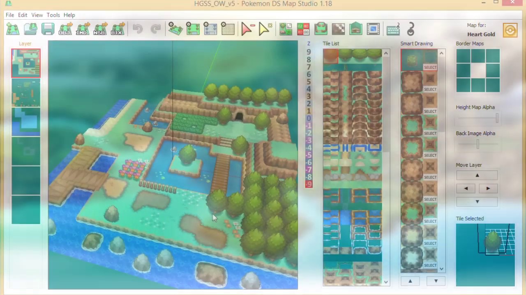Click the down triangle button below Smart Drawing
The height and width of the screenshot is (295, 526).
tap(436, 281)
